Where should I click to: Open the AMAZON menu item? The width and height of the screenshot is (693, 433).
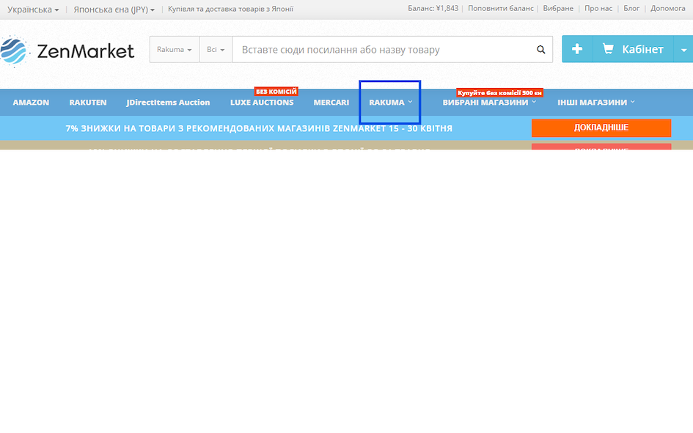tap(31, 103)
